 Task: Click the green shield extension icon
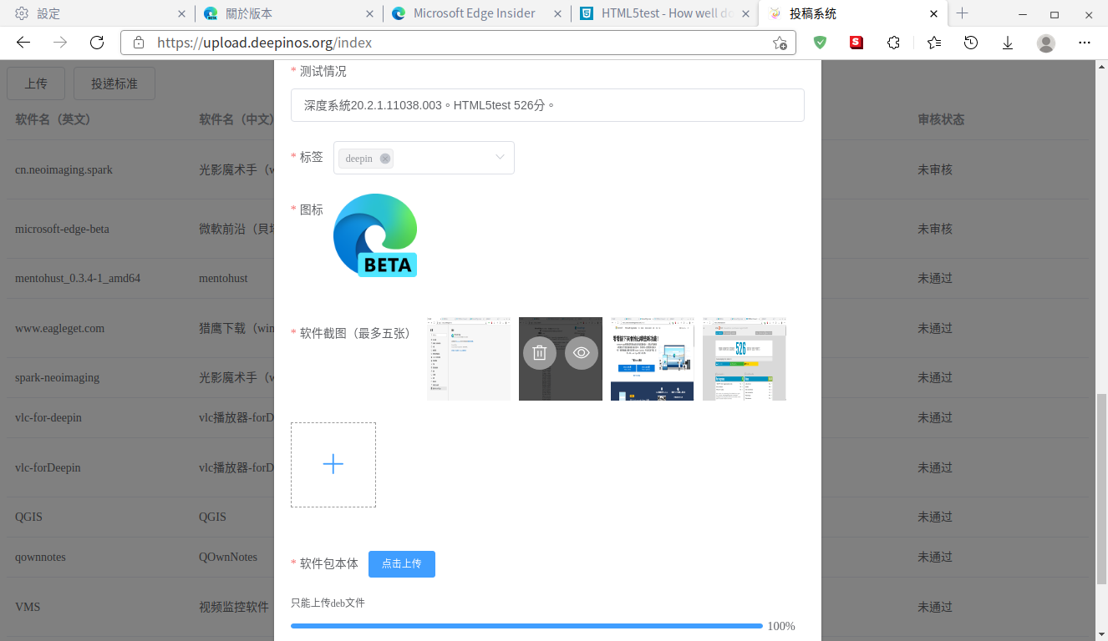(820, 42)
